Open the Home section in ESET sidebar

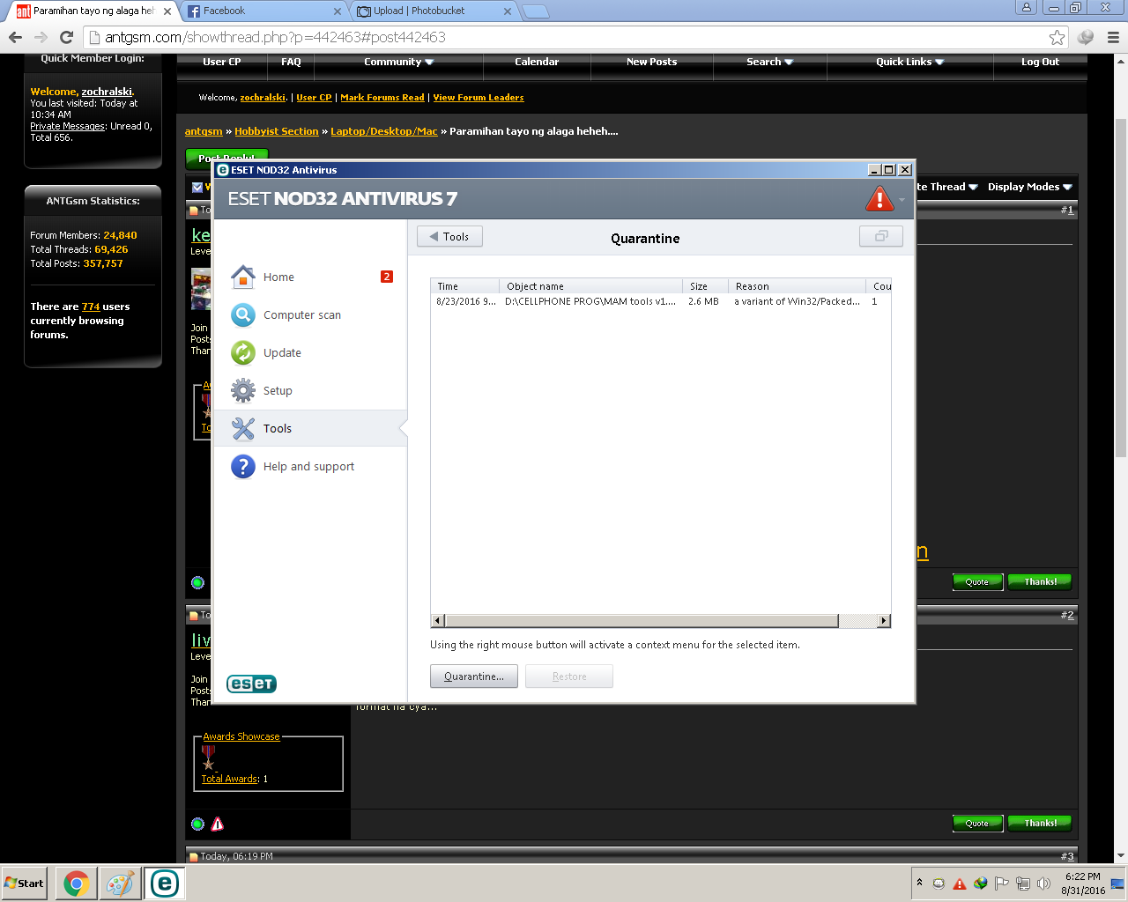[x=278, y=277]
